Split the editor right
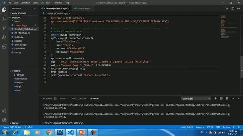Image resolution: width=243 pixels, height=136 pixels. click(233, 8)
